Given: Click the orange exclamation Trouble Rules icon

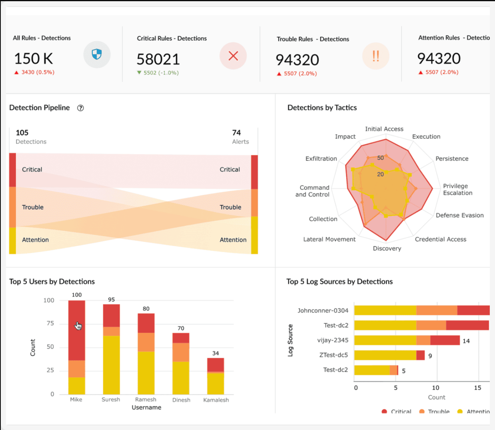Looking at the screenshot, I should (x=375, y=56).
